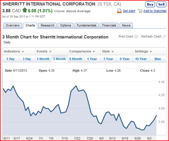Image resolution: width=169 pixels, height=141 pixels.
Task: Click the Sell button
Action: [161, 5]
